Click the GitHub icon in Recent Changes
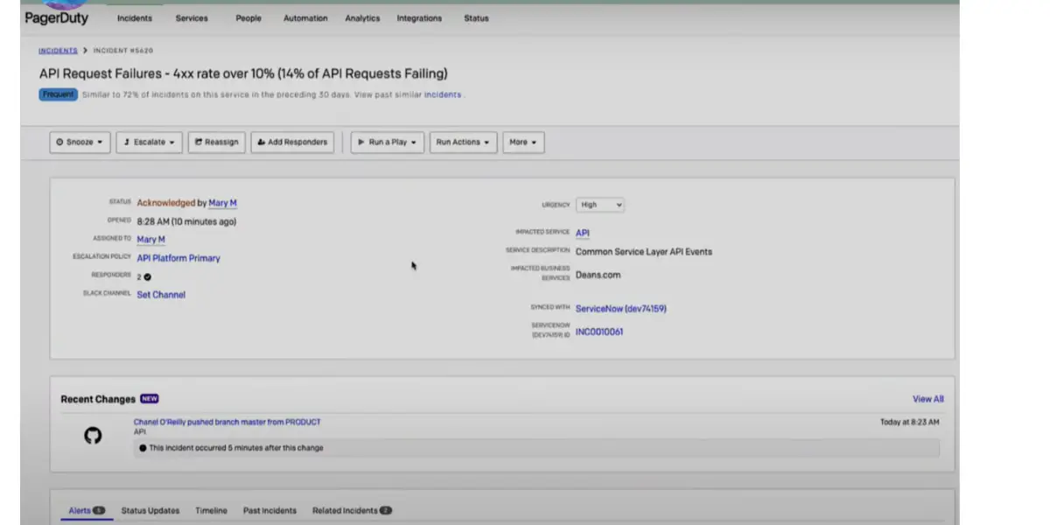Image resolution: width=1050 pixels, height=525 pixels. 93,436
